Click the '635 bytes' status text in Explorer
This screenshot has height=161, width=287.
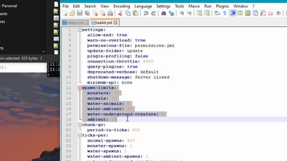[x=30, y=59]
